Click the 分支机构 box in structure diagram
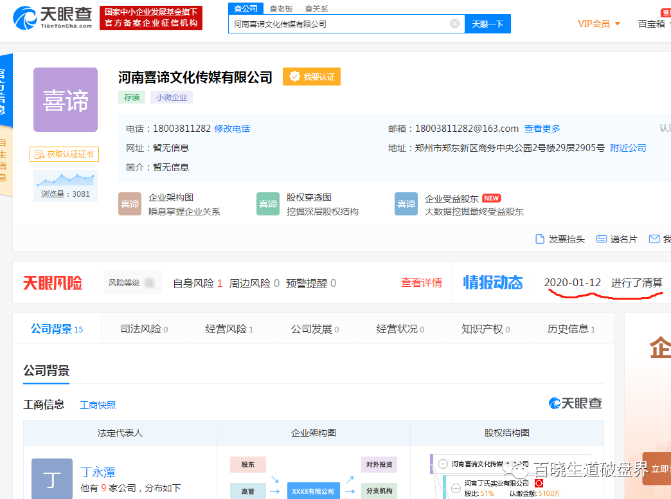 (x=379, y=491)
